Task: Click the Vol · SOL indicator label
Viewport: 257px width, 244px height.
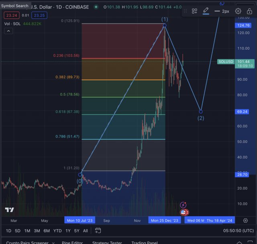Action: click(x=12, y=24)
